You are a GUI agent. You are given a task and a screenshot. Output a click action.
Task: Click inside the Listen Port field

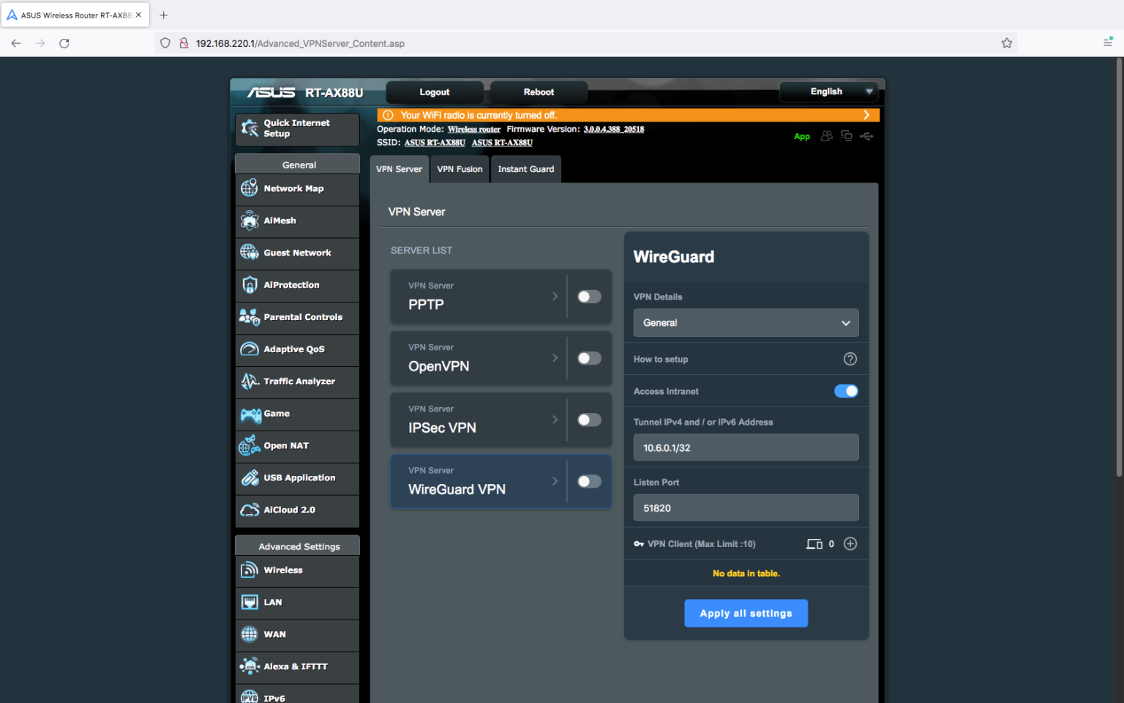pos(745,507)
